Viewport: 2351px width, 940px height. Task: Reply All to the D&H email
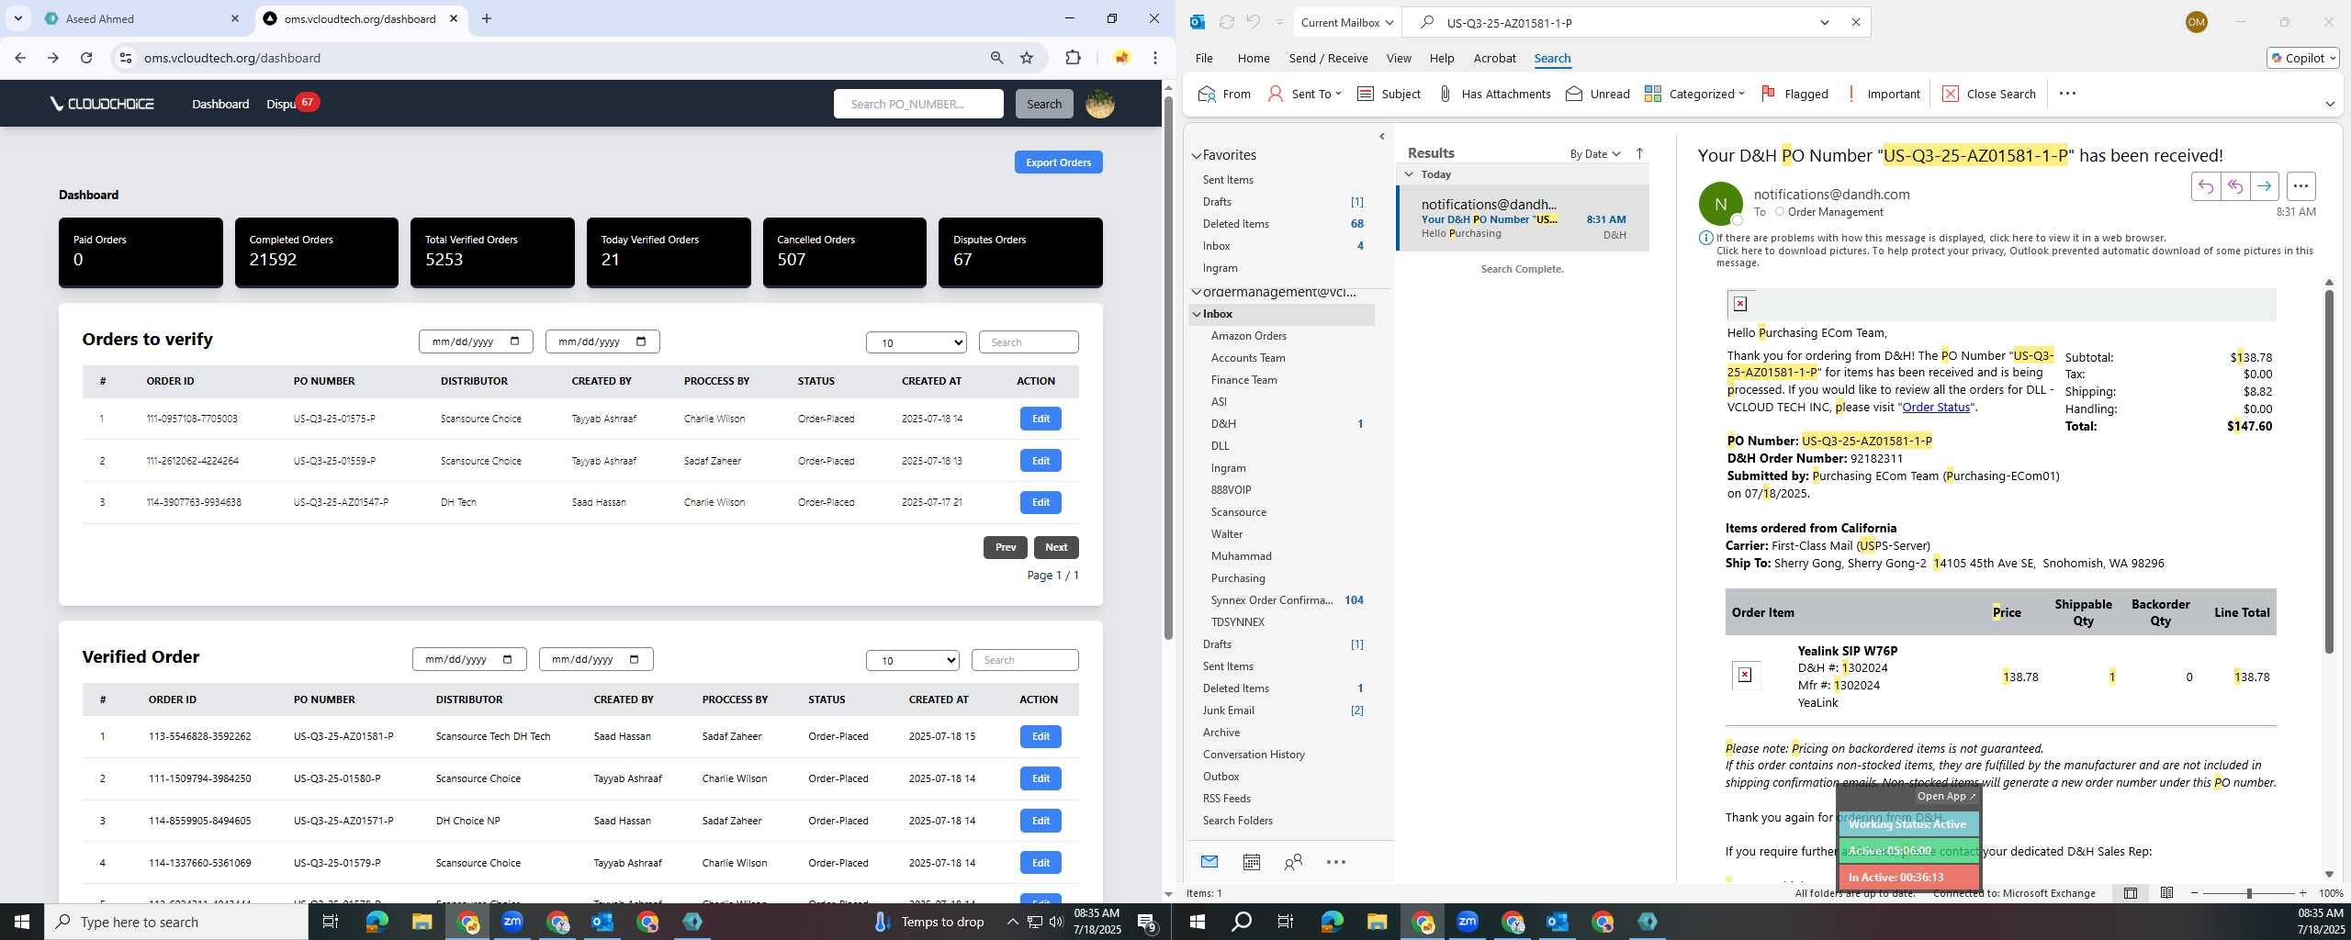click(x=2234, y=186)
